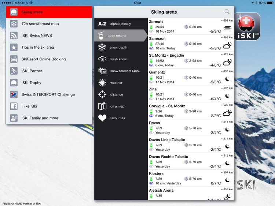This screenshot has height=206, width=275.
Task: Open Davos Rechte Talseite resort
Action: click(x=191, y=161)
